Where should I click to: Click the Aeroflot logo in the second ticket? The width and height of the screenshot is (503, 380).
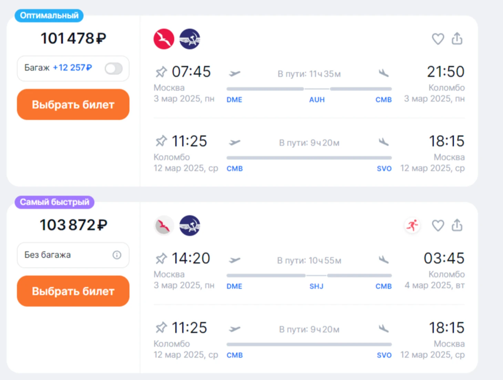(189, 226)
